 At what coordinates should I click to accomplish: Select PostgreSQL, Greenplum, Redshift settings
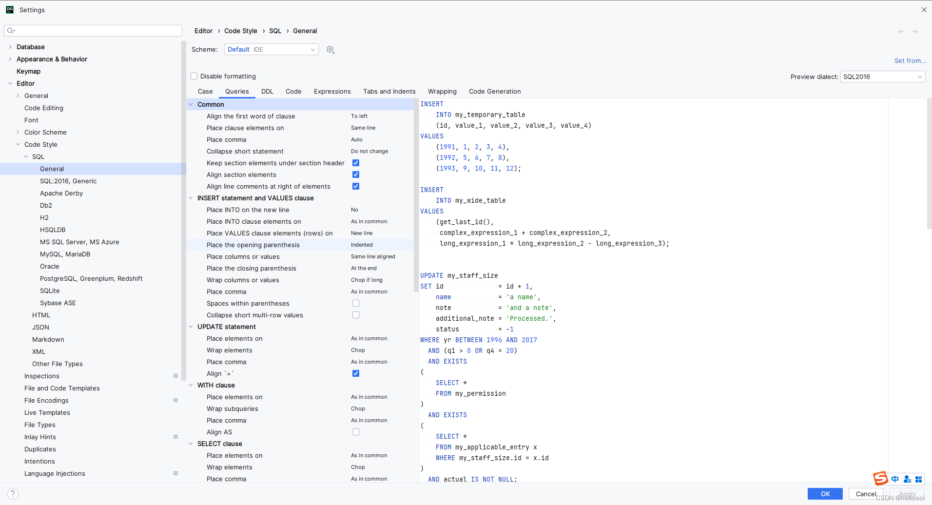click(x=91, y=278)
